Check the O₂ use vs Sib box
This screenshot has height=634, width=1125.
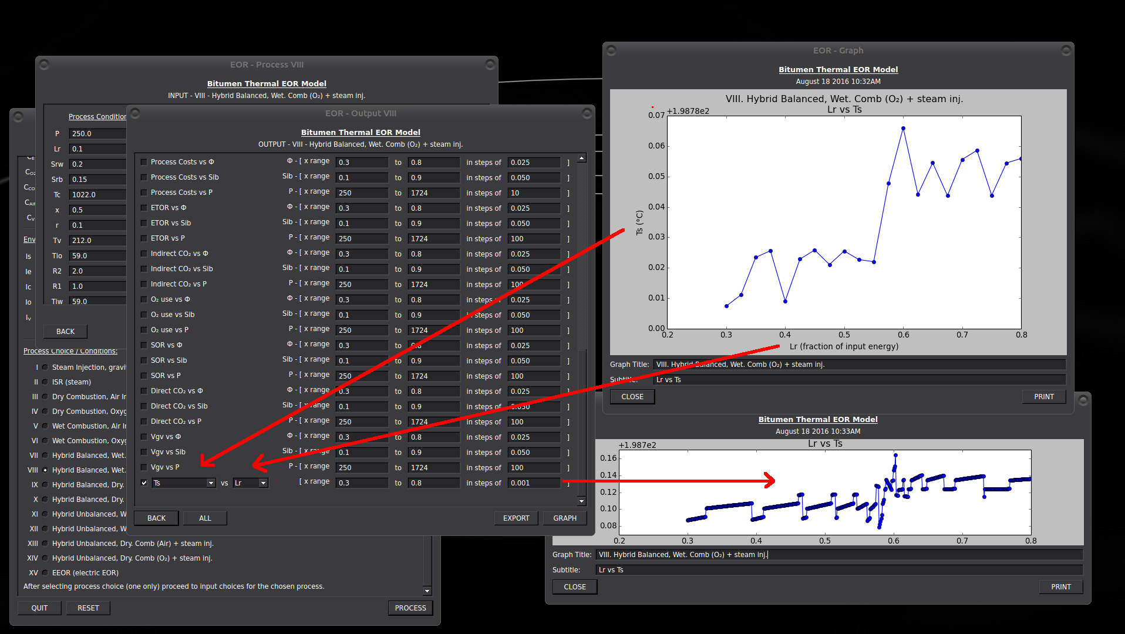click(144, 315)
